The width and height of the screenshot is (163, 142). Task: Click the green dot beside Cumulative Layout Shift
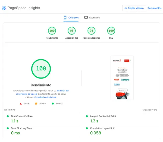(87, 128)
